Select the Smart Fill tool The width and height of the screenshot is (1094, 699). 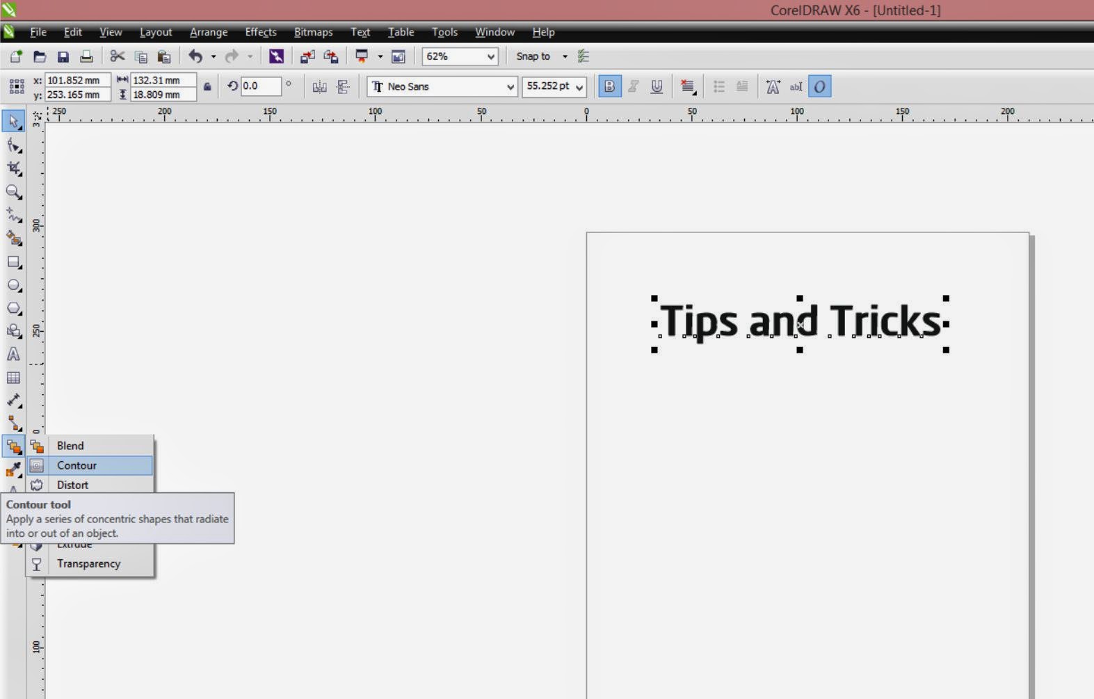click(13, 239)
